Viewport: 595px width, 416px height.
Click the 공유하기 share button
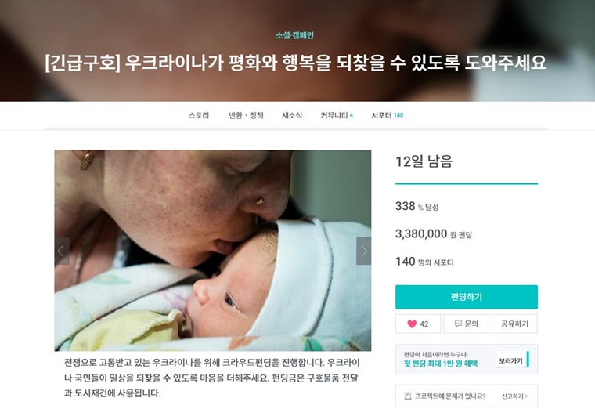tap(514, 324)
